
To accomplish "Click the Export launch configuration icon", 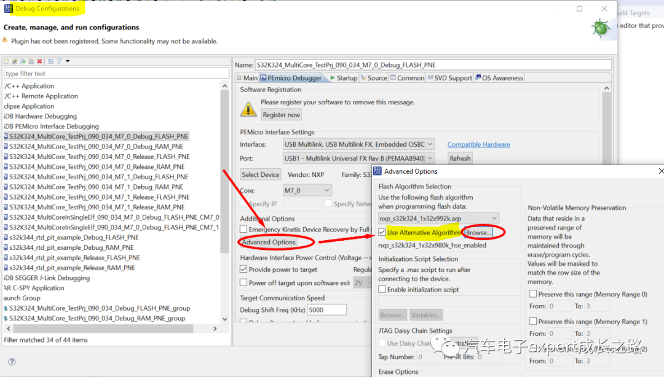I will [23, 61].
